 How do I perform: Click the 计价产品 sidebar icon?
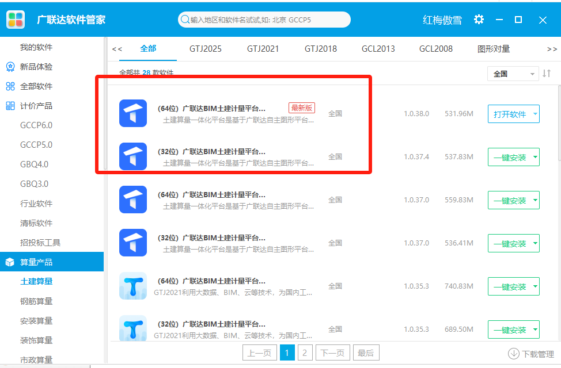tap(10, 106)
